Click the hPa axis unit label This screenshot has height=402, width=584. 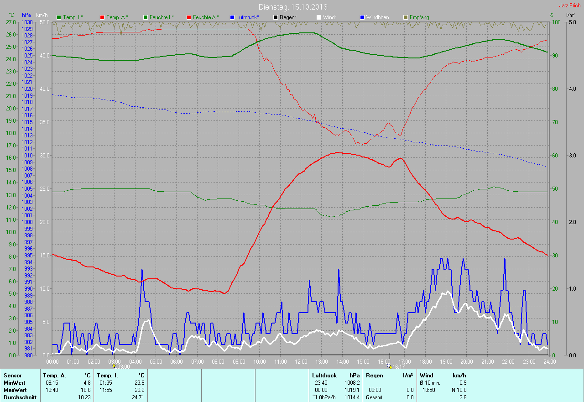coord(27,15)
